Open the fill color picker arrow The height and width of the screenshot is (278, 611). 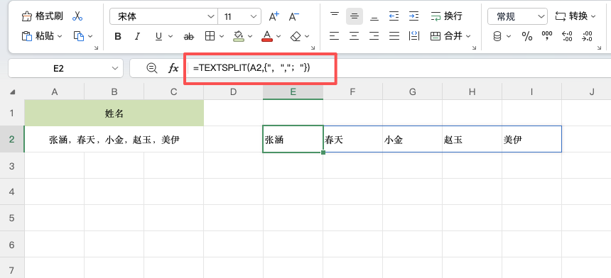249,37
